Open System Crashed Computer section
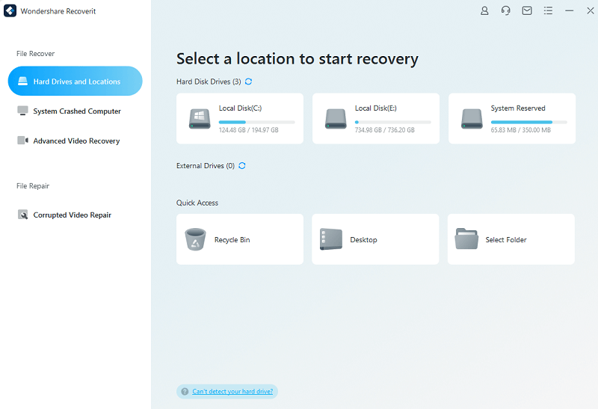The height and width of the screenshot is (409, 598). (x=76, y=111)
